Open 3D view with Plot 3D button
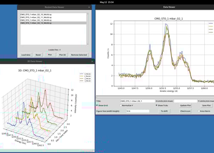Screen dimensions: 214x153 click(63, 55)
